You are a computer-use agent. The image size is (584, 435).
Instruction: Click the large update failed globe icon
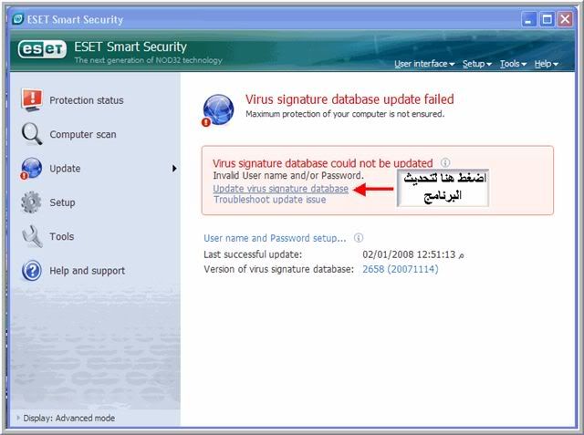[217, 110]
